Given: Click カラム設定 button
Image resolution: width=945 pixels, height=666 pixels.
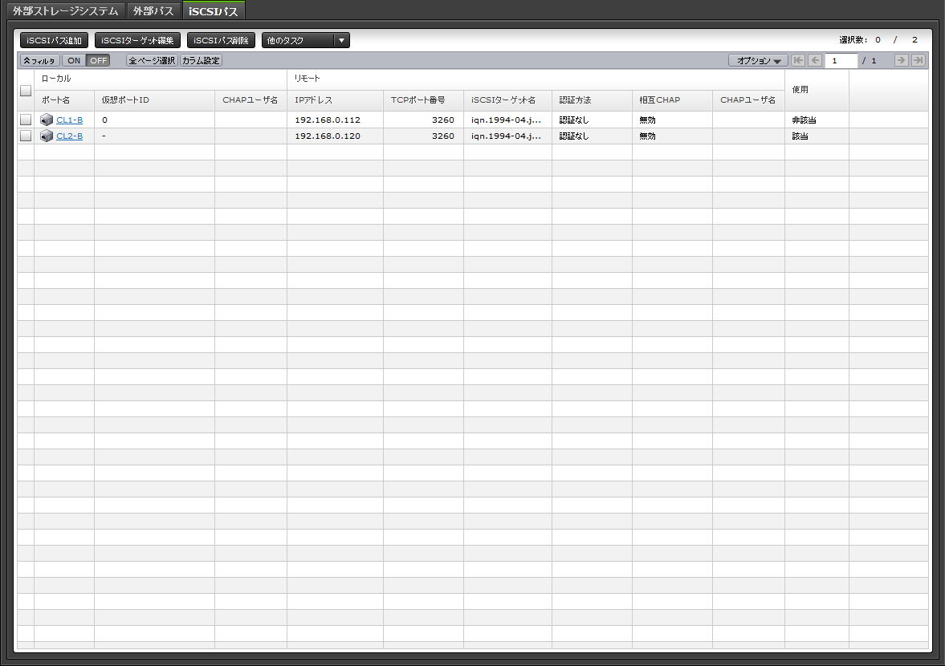Looking at the screenshot, I should point(201,60).
